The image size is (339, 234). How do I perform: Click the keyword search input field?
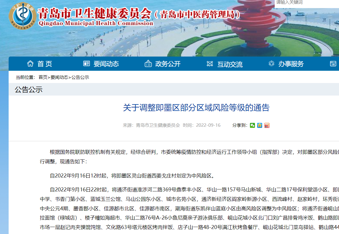[x=306, y=3]
